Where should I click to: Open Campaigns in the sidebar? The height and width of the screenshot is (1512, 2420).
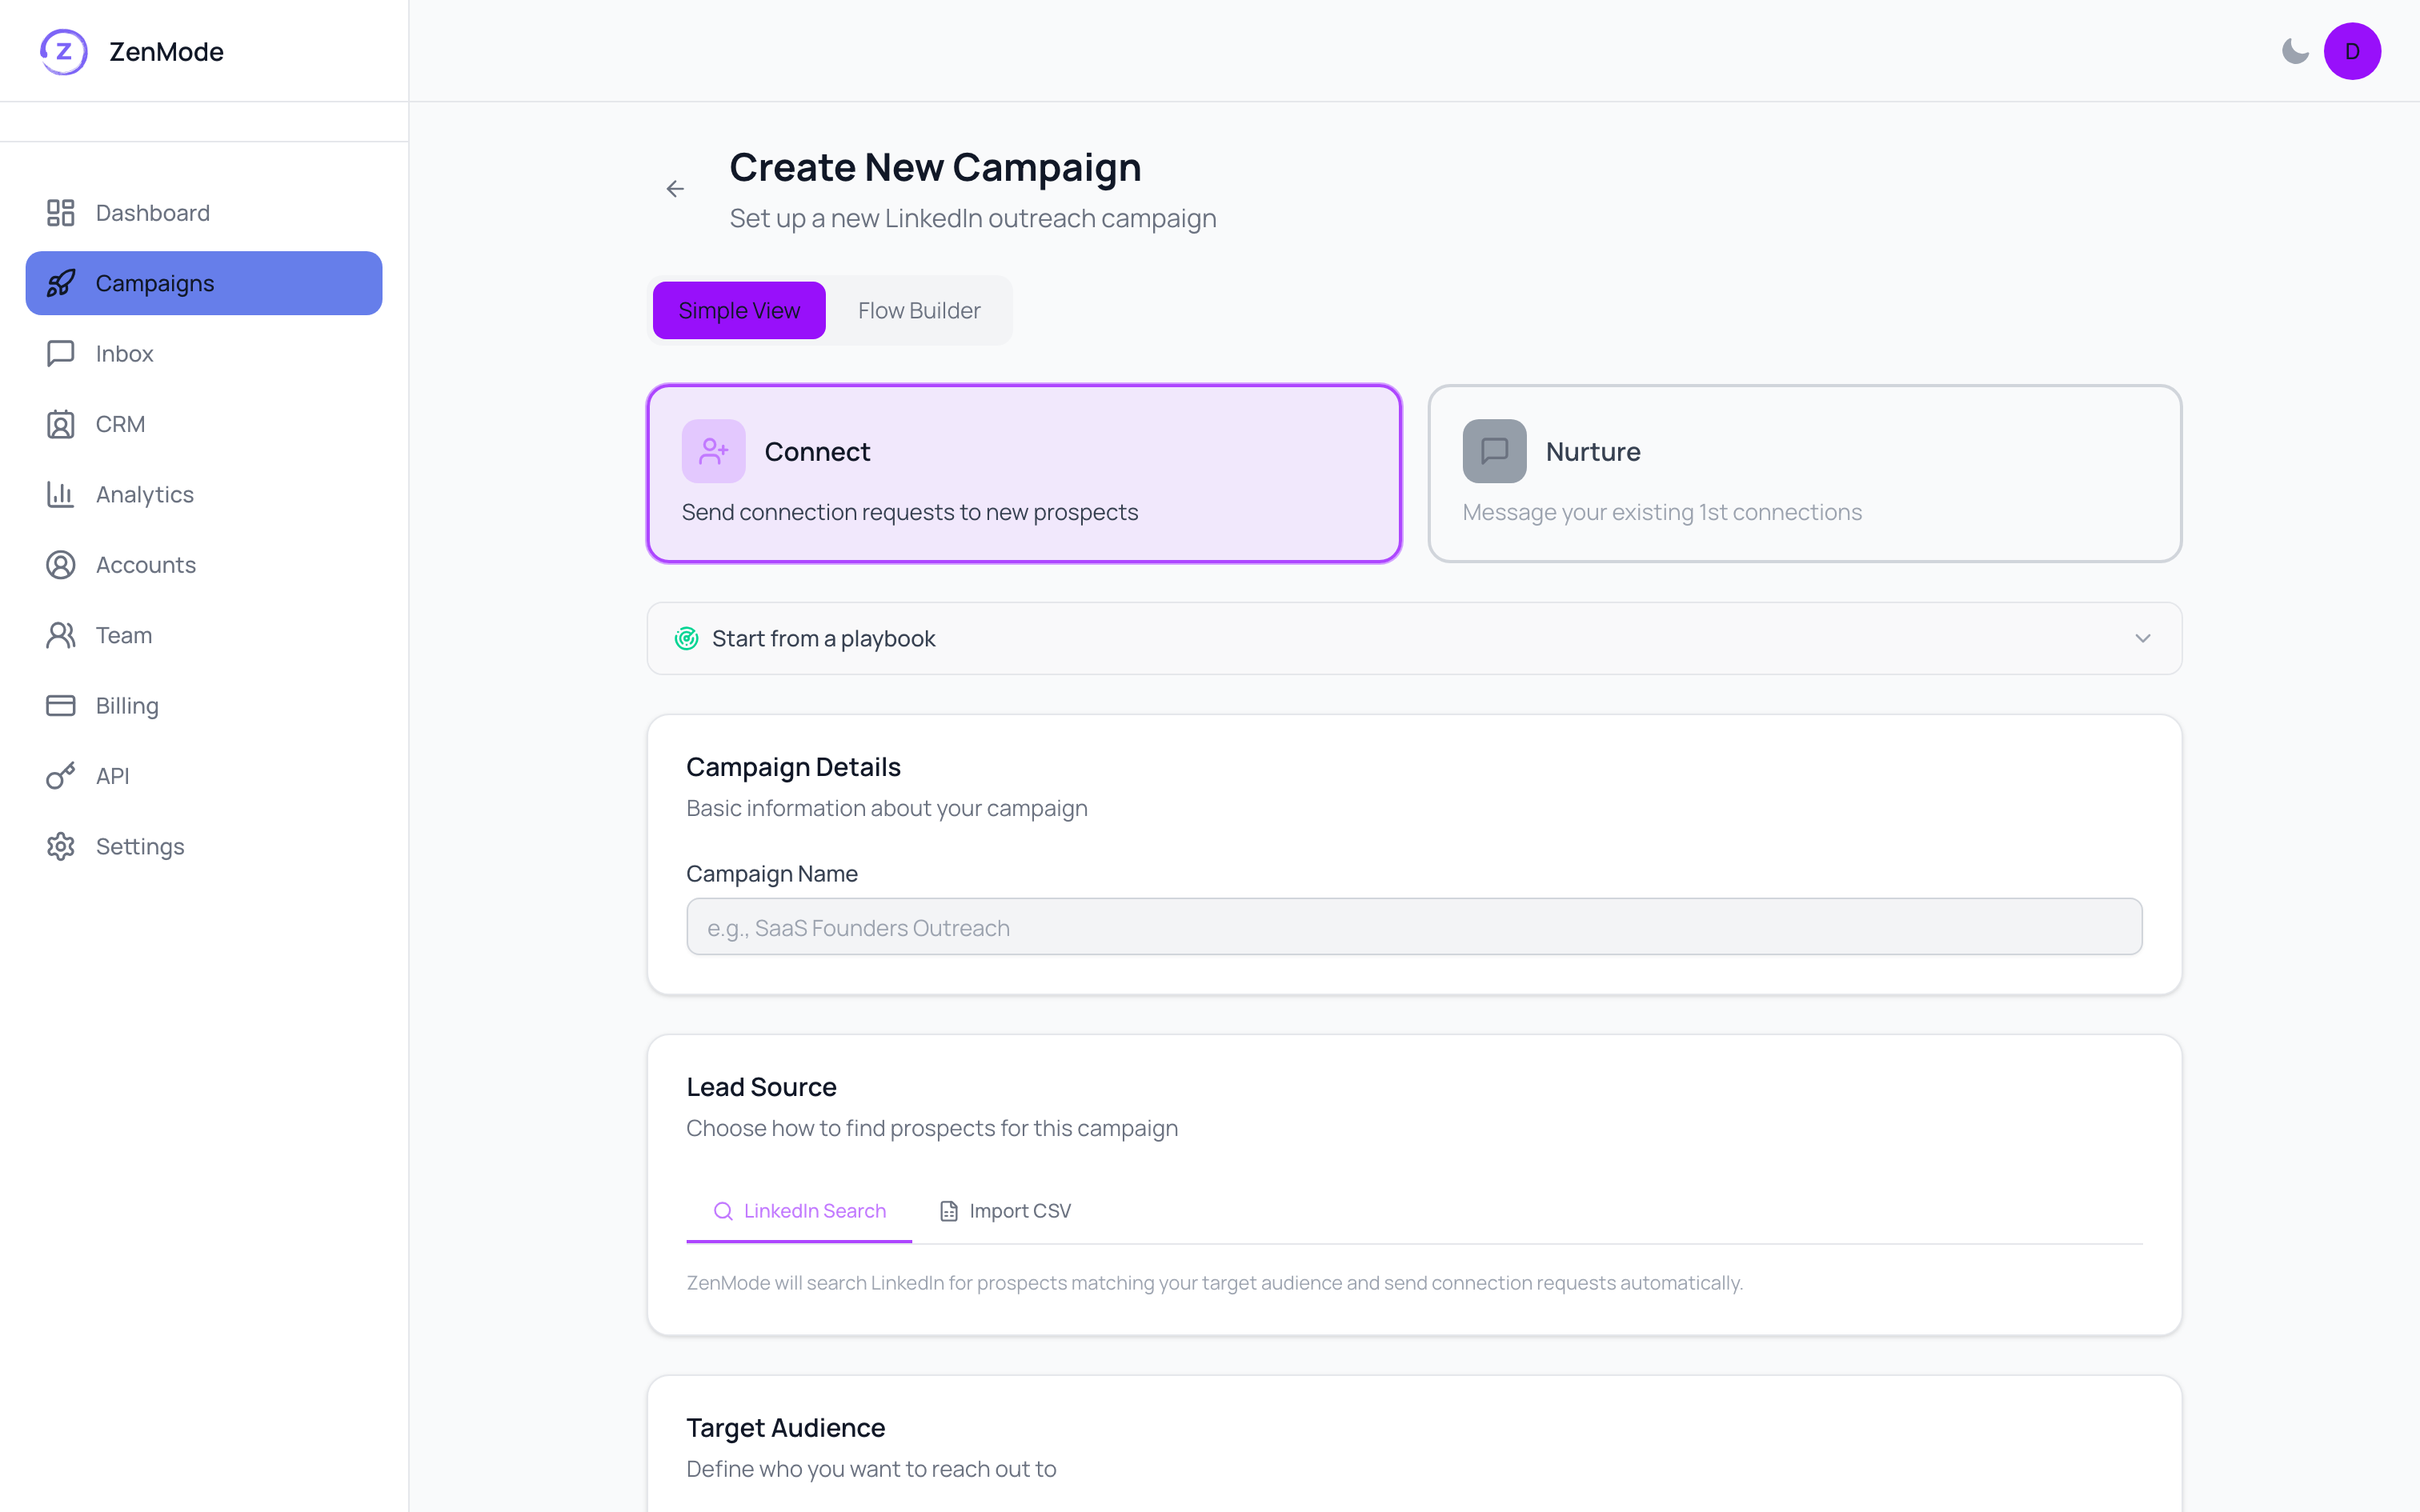pos(204,283)
